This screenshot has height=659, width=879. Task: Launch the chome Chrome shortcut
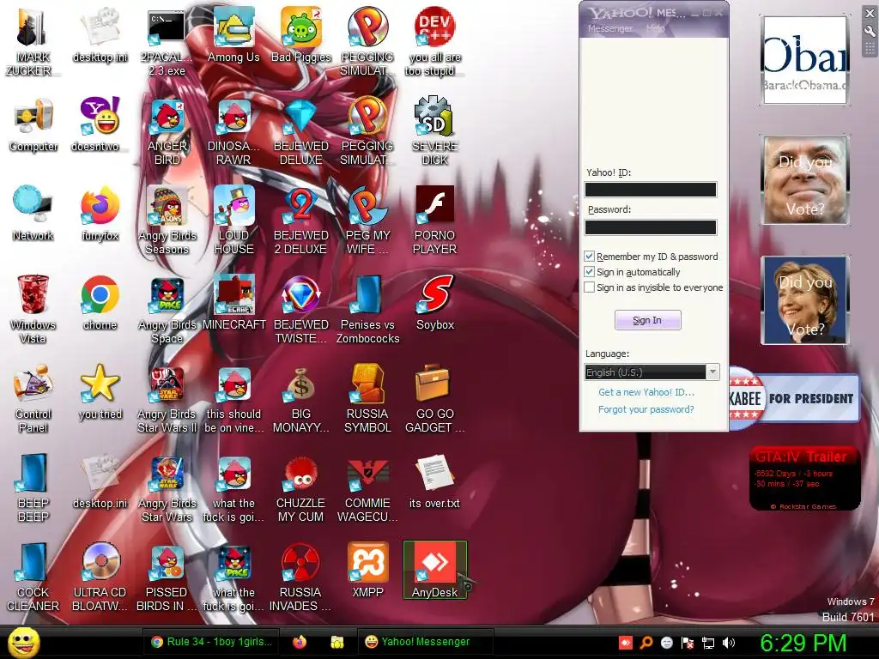[x=100, y=303]
